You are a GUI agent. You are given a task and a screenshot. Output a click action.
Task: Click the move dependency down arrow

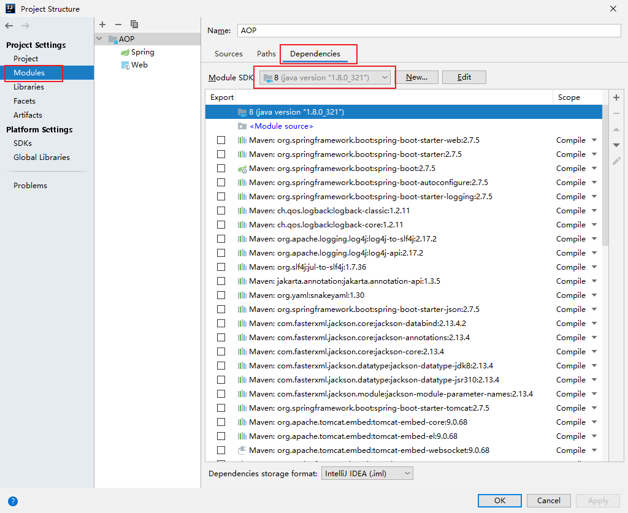pos(616,145)
